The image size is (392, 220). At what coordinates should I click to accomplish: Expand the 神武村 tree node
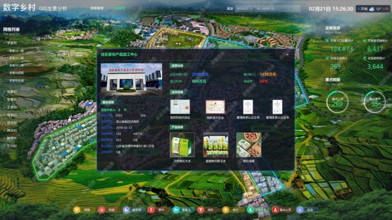[x=4, y=130]
